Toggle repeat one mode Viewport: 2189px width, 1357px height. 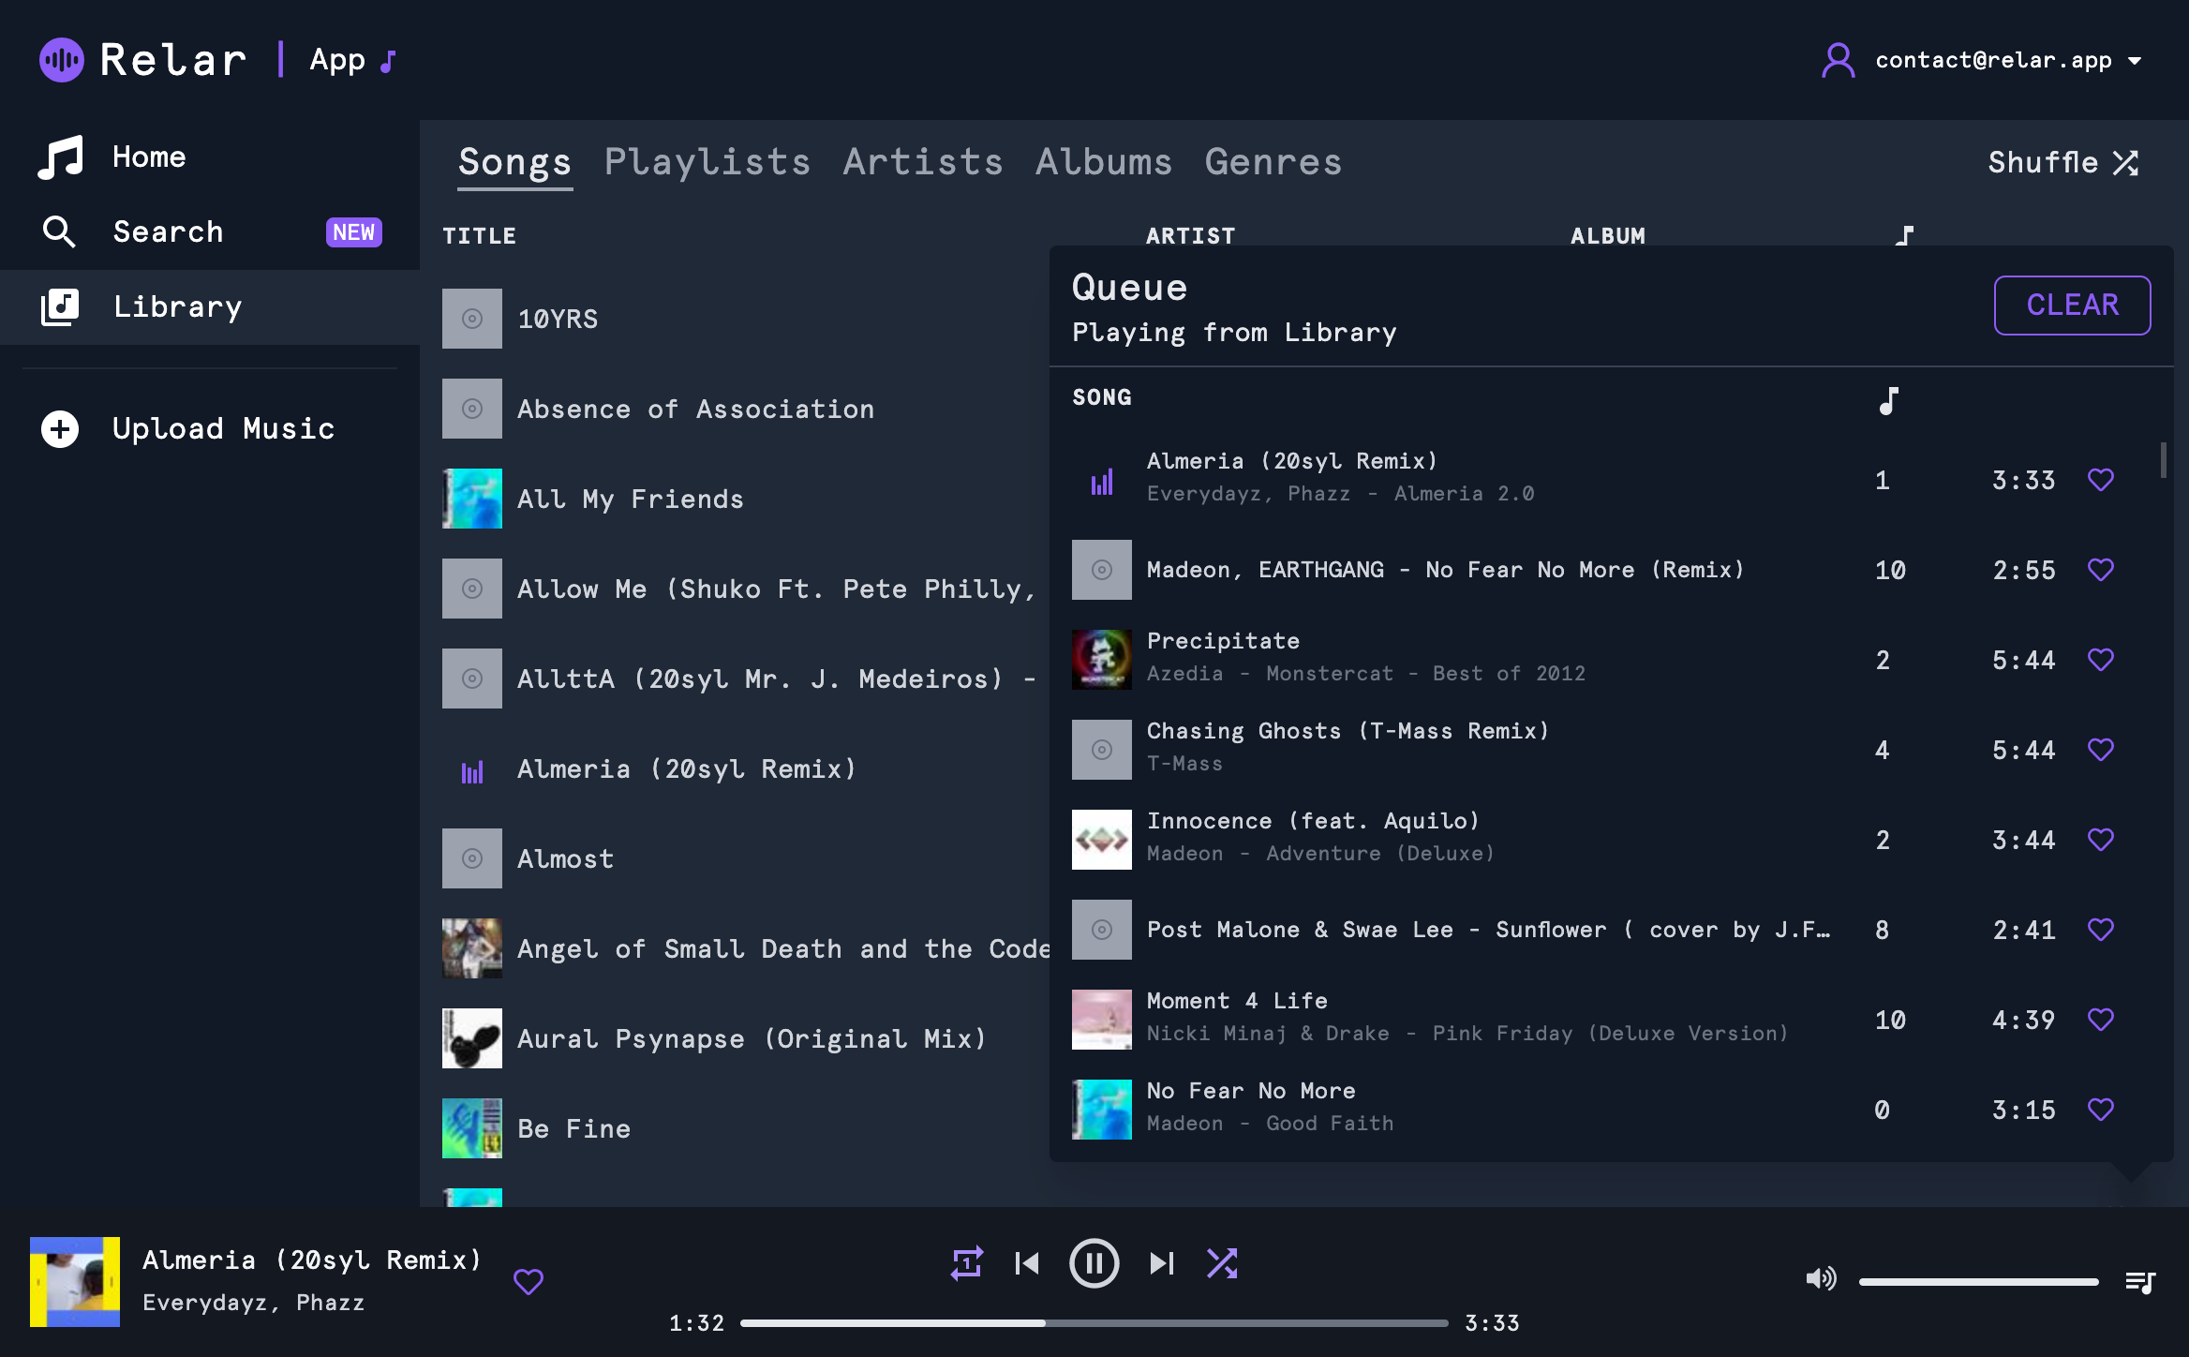pos(966,1263)
